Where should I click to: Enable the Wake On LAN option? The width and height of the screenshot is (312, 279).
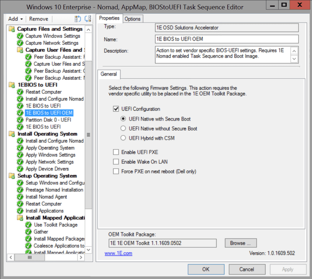[116, 162]
